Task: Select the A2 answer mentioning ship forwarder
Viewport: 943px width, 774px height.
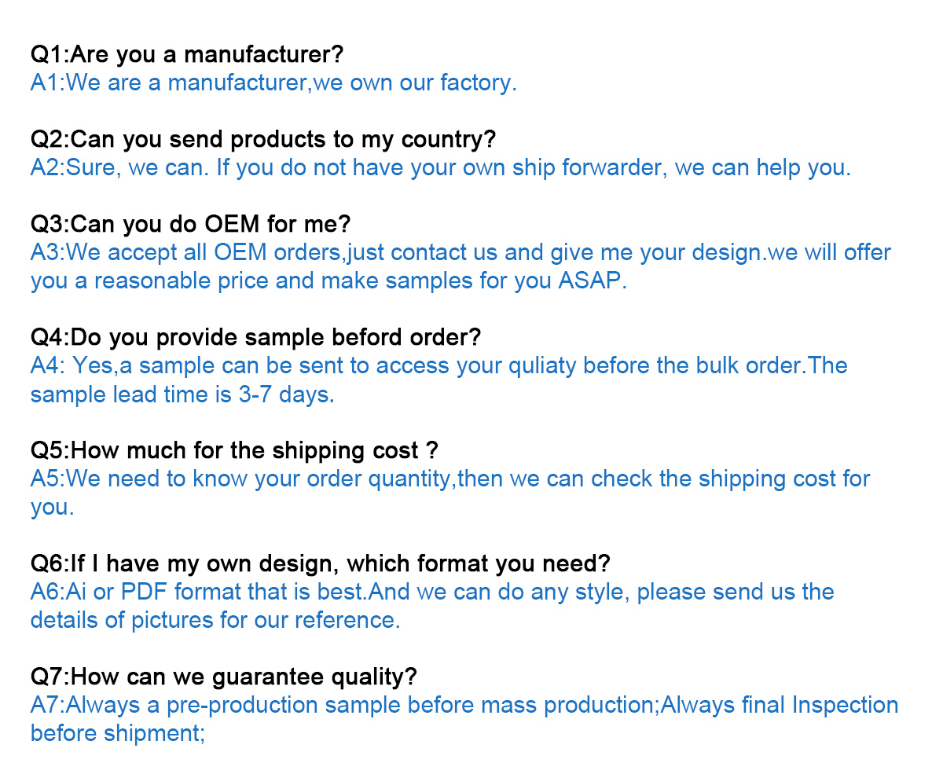Action: (440, 168)
